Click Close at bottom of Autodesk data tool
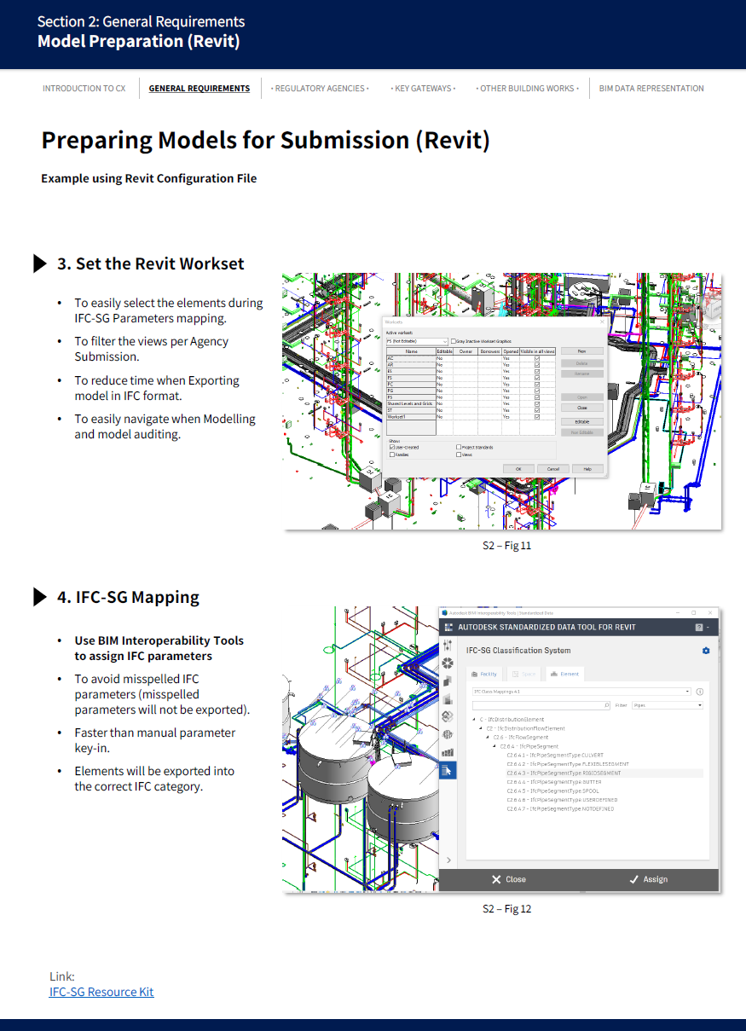 click(x=509, y=879)
